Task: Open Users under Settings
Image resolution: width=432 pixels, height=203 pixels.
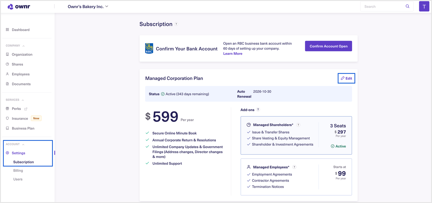Action: (x=18, y=179)
